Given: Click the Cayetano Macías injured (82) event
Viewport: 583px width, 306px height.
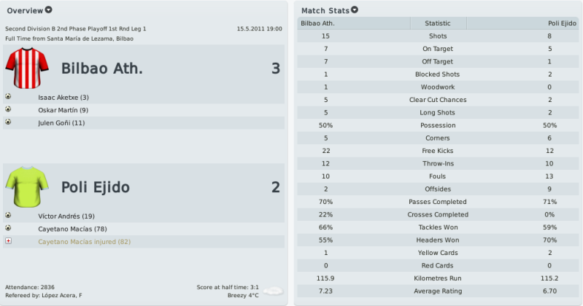Looking at the screenshot, I should [85, 242].
